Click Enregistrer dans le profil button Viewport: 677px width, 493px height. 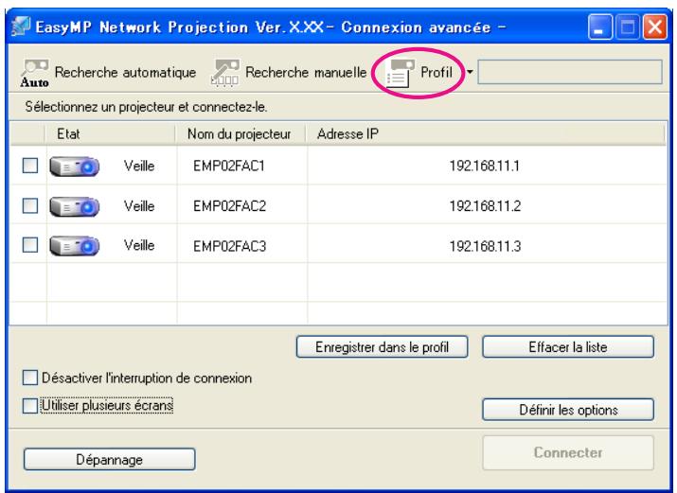tap(383, 346)
